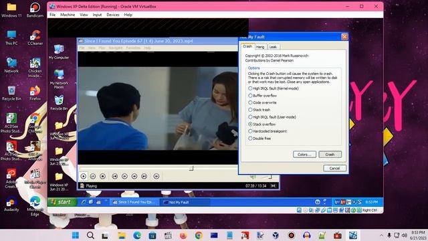428x241 pixels.
Task: Click the host microphone tray icon
Action: pyautogui.click(x=389, y=235)
